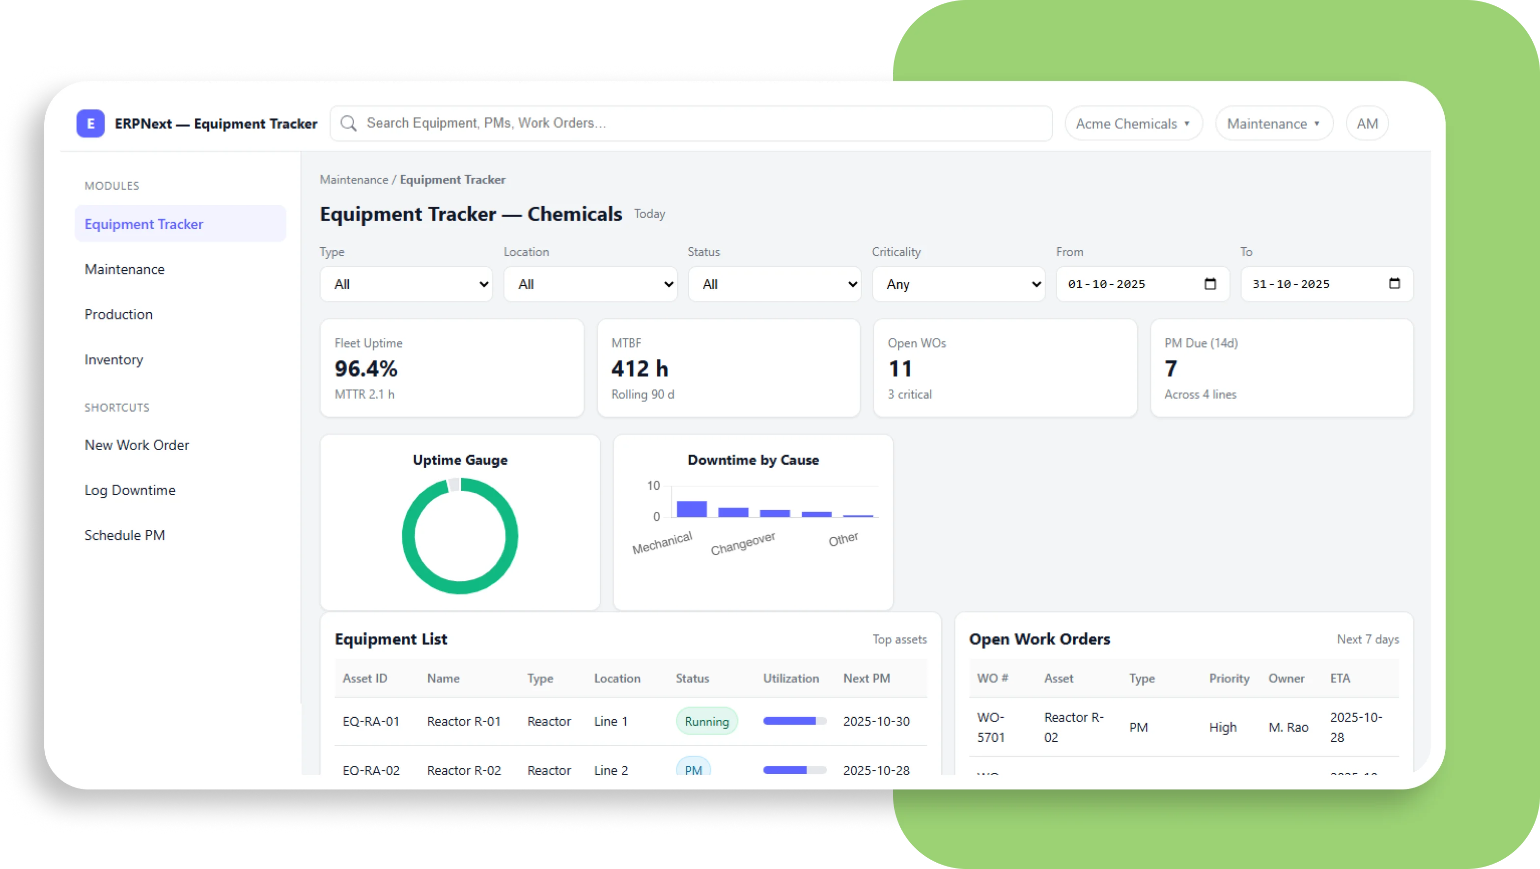
Task: Click inside the search equipment input field
Action: [x=688, y=123]
